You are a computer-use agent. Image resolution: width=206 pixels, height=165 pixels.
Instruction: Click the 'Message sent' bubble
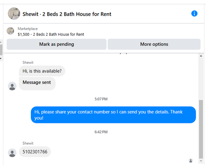coord(37,84)
